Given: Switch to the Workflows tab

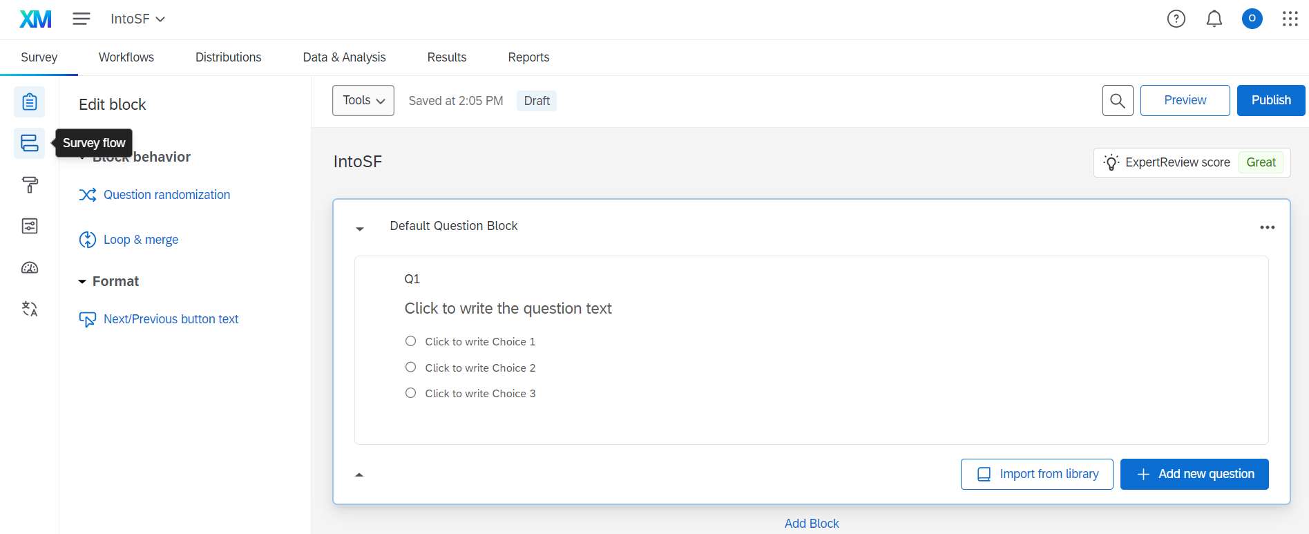Looking at the screenshot, I should pos(126,57).
